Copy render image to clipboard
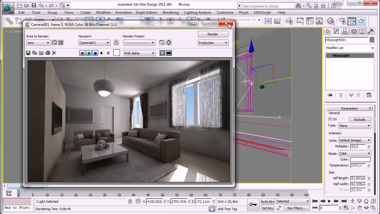380x214 pixels. 34,53
